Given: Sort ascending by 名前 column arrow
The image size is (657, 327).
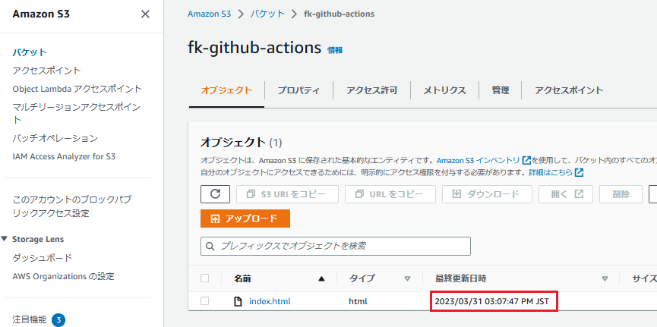Looking at the screenshot, I should click(x=321, y=278).
